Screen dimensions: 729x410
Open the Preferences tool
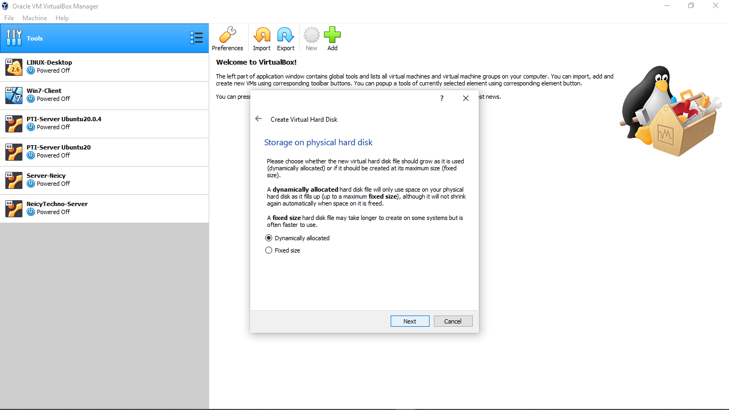coord(227,38)
